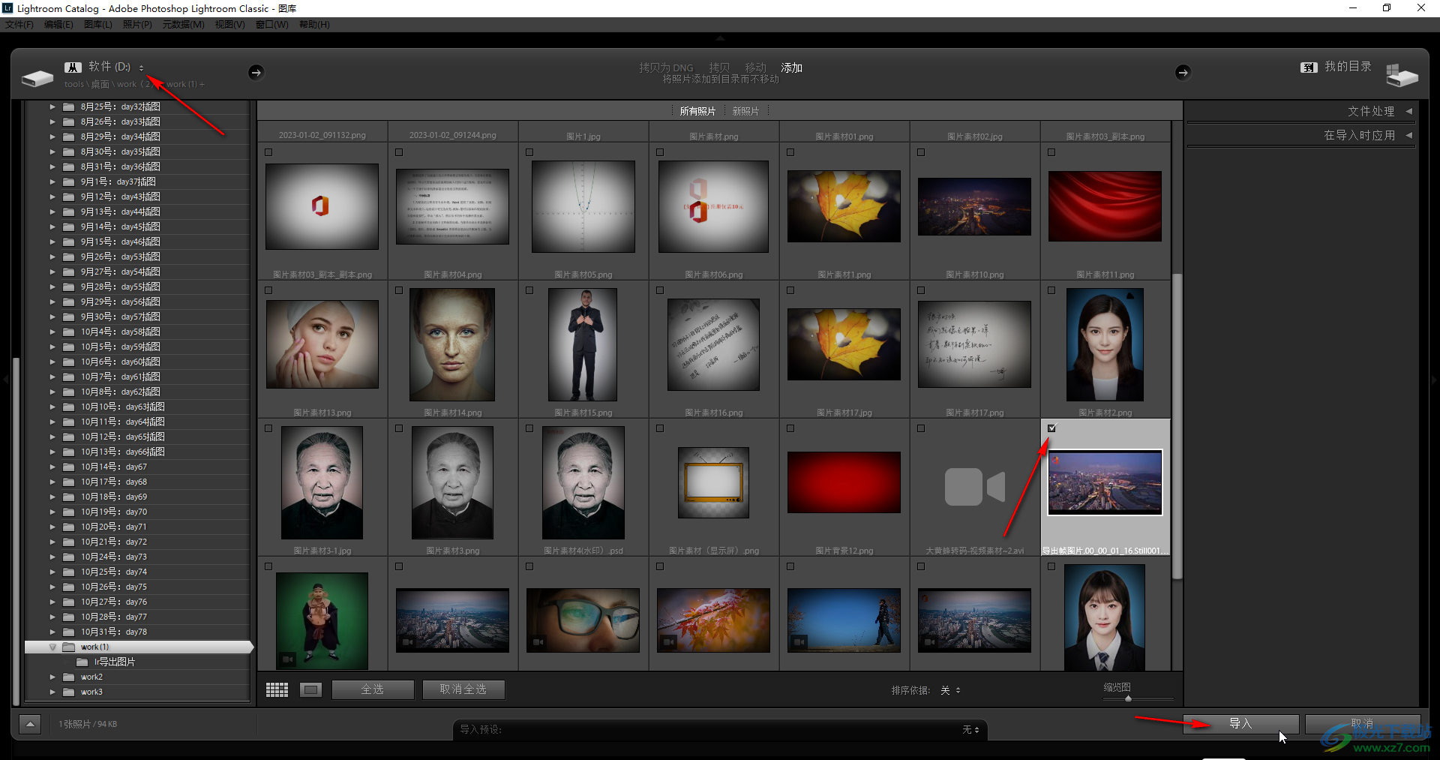Click the folder icon of work2
The image size is (1440, 760).
pos(69,677)
